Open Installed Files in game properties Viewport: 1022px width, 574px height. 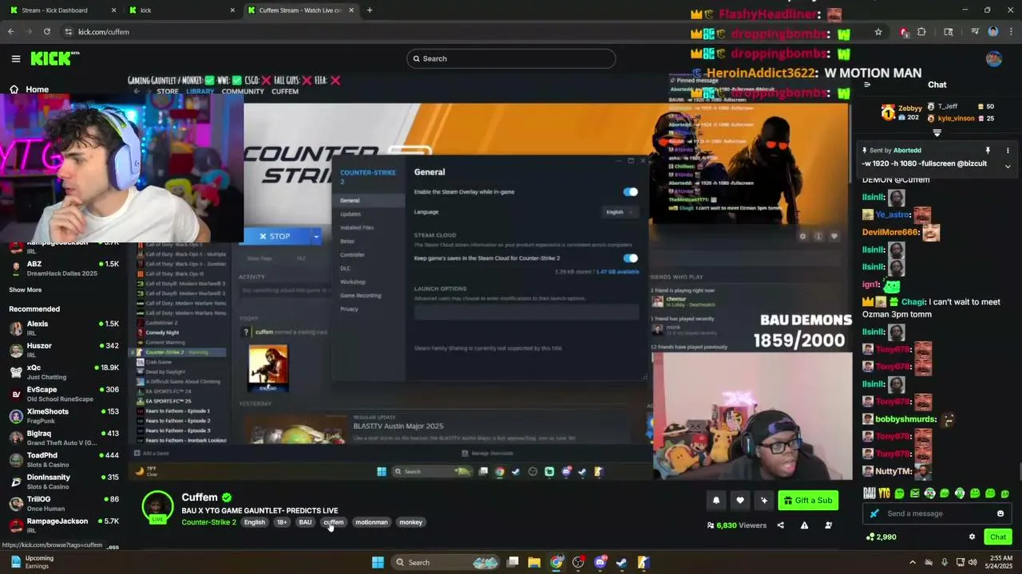point(357,228)
